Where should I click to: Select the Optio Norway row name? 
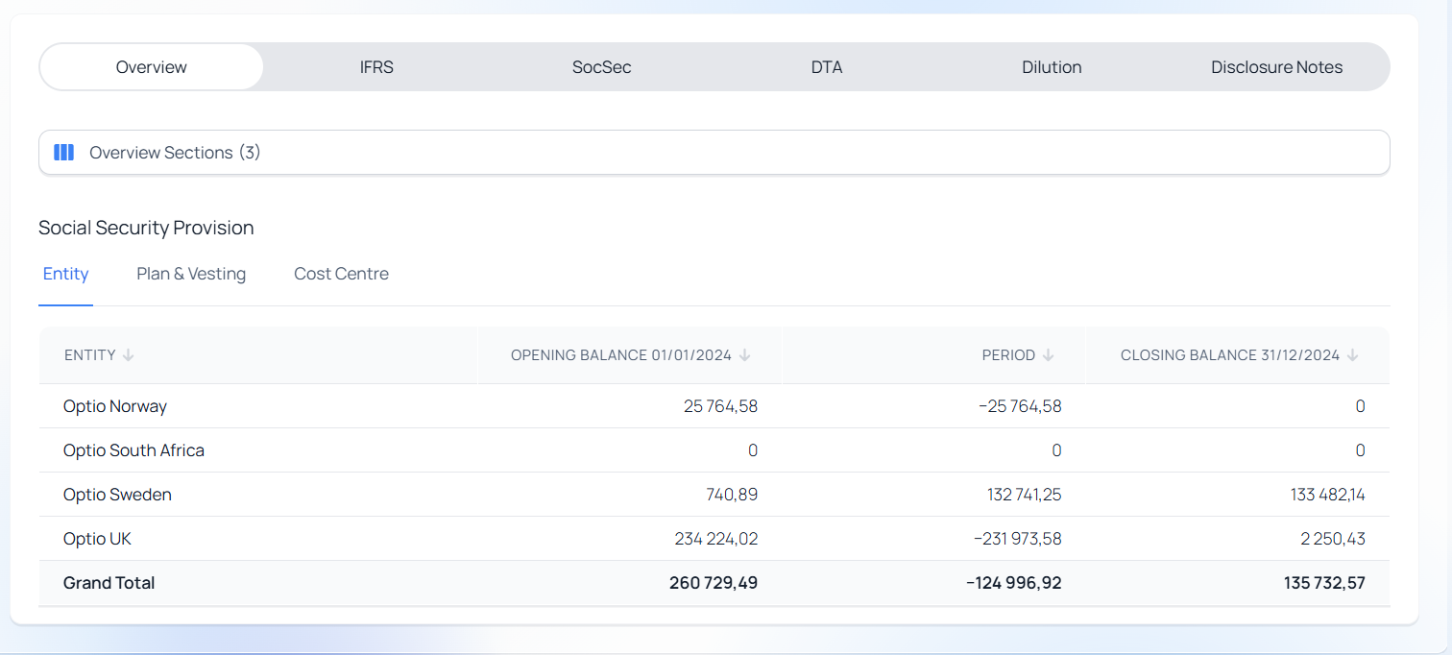coord(115,406)
